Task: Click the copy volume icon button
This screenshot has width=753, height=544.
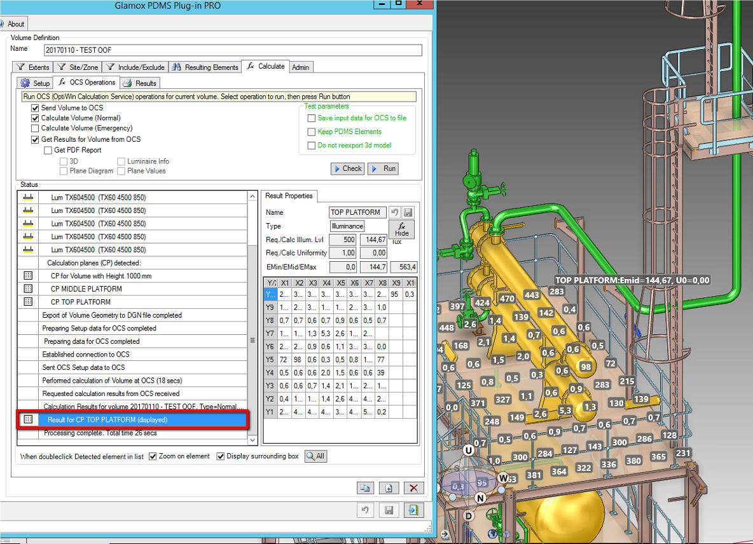Action: point(365,488)
